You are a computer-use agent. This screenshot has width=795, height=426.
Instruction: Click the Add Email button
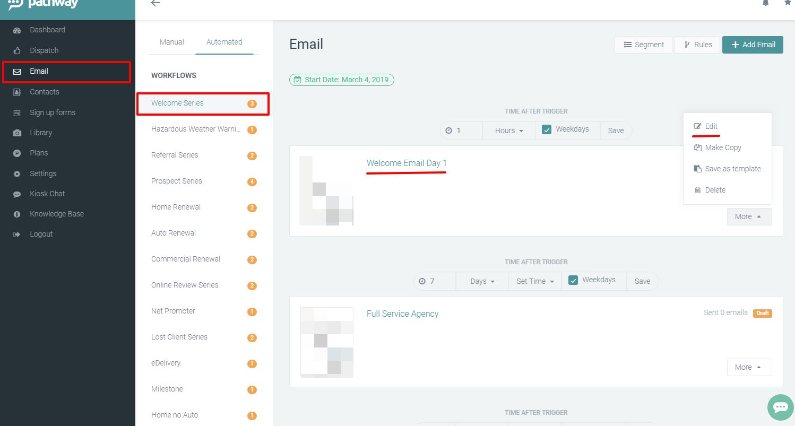[x=753, y=45]
